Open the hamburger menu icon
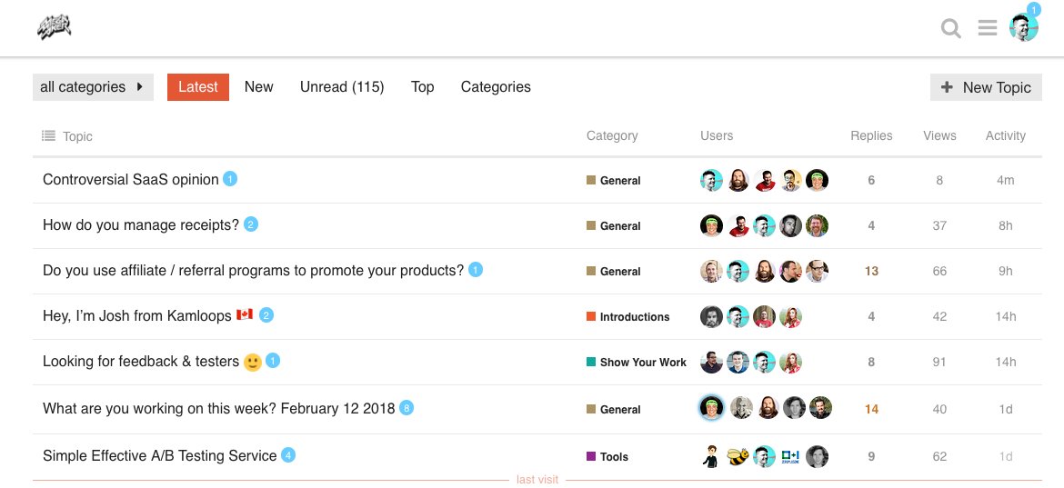The image size is (1064, 488). coord(988,29)
